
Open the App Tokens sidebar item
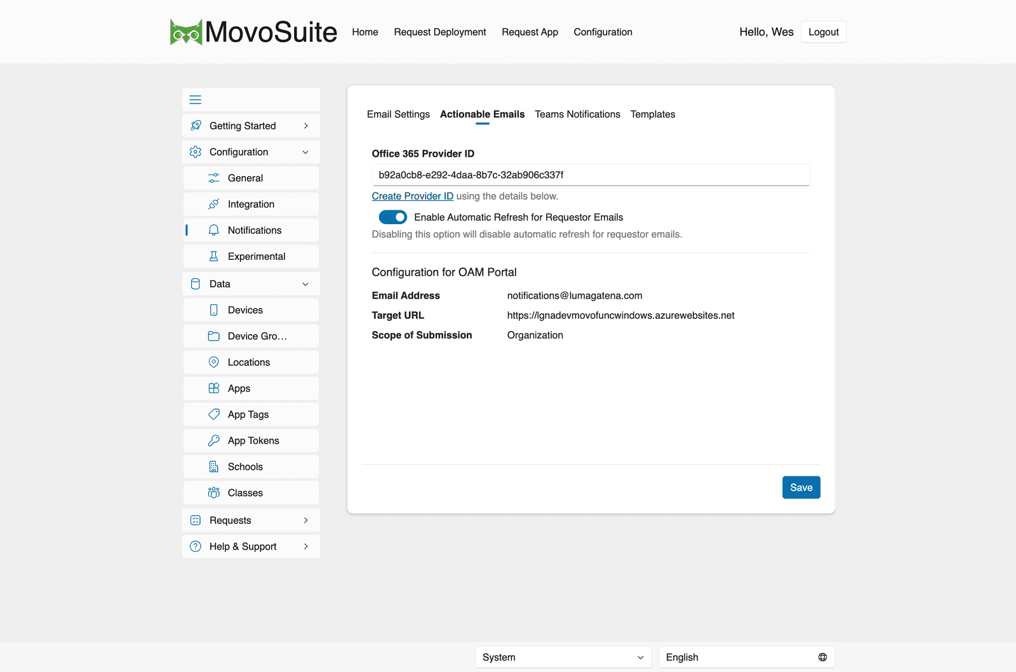(251, 440)
